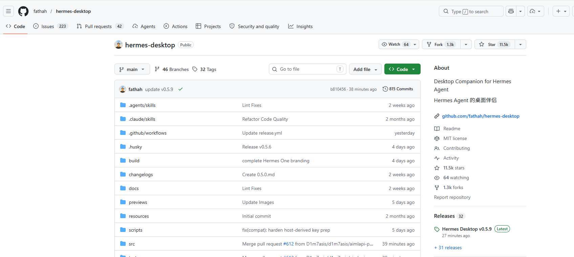The height and width of the screenshot is (257, 574).
Task: View the 64 watching list
Action: pos(456,178)
